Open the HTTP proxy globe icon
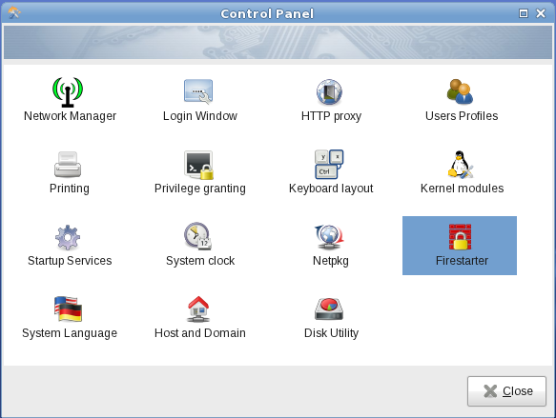 329,92
